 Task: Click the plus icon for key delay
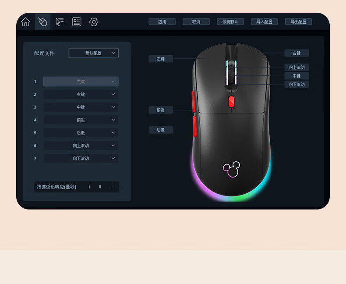[x=89, y=187]
